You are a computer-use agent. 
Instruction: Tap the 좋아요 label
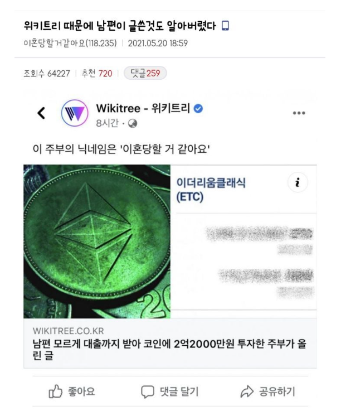tap(81, 391)
